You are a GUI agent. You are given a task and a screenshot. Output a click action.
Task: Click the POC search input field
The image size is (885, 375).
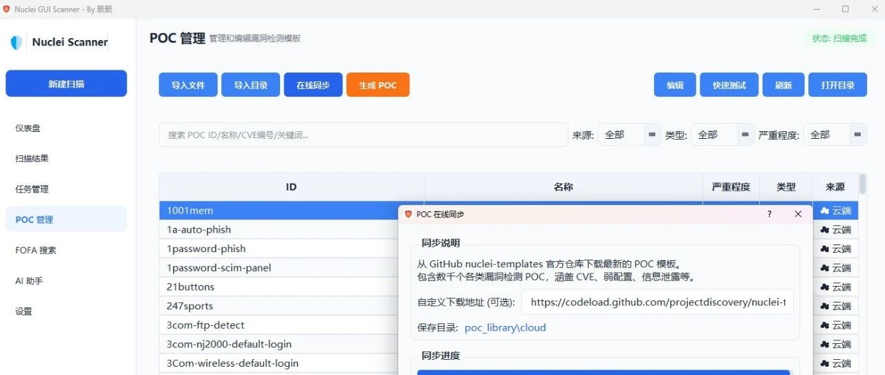[364, 135]
